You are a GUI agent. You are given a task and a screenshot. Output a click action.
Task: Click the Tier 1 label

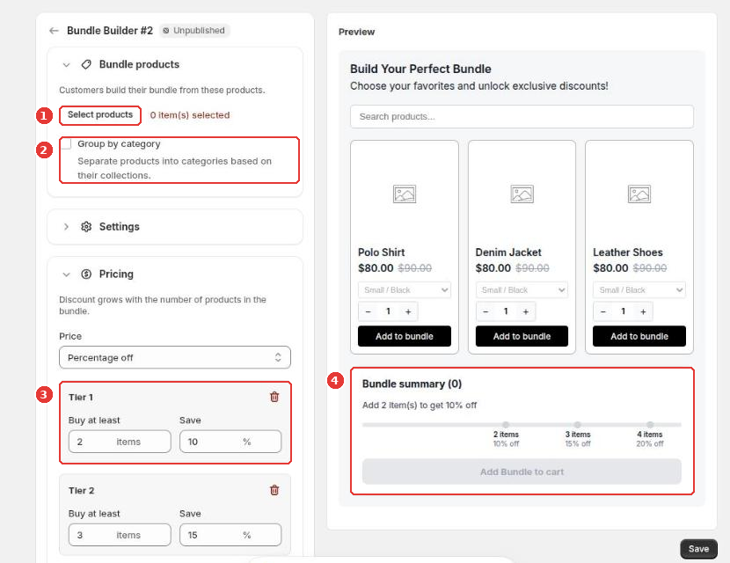(x=81, y=398)
